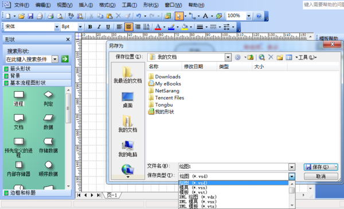
Task: Click the Delete X icon in standard toolbar
Action: (118, 16)
